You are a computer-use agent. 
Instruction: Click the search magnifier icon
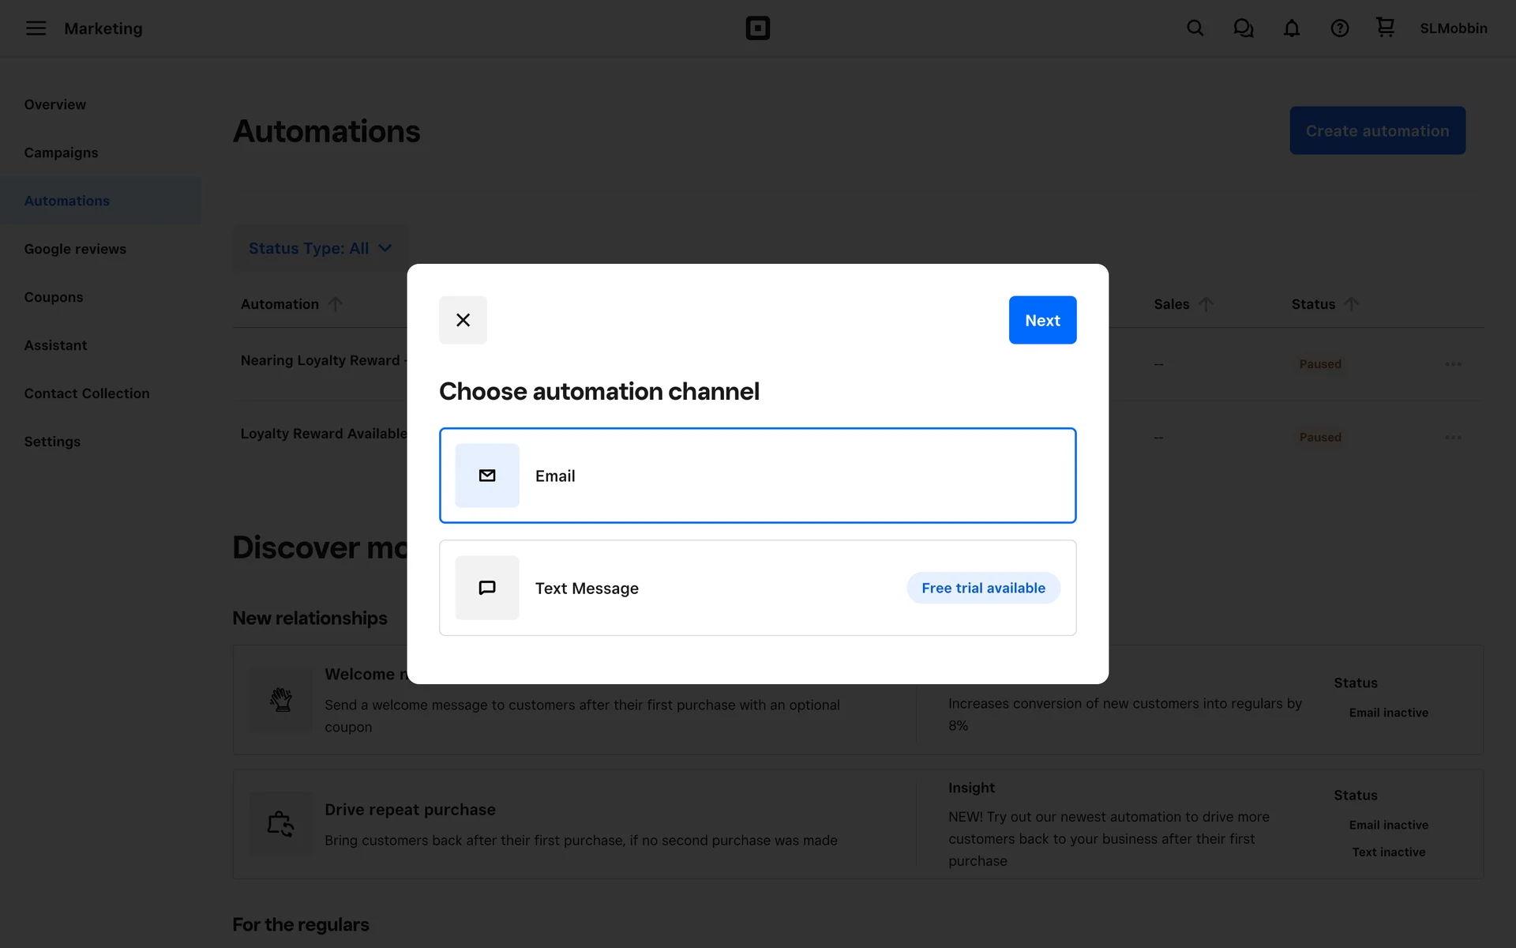[x=1195, y=28]
